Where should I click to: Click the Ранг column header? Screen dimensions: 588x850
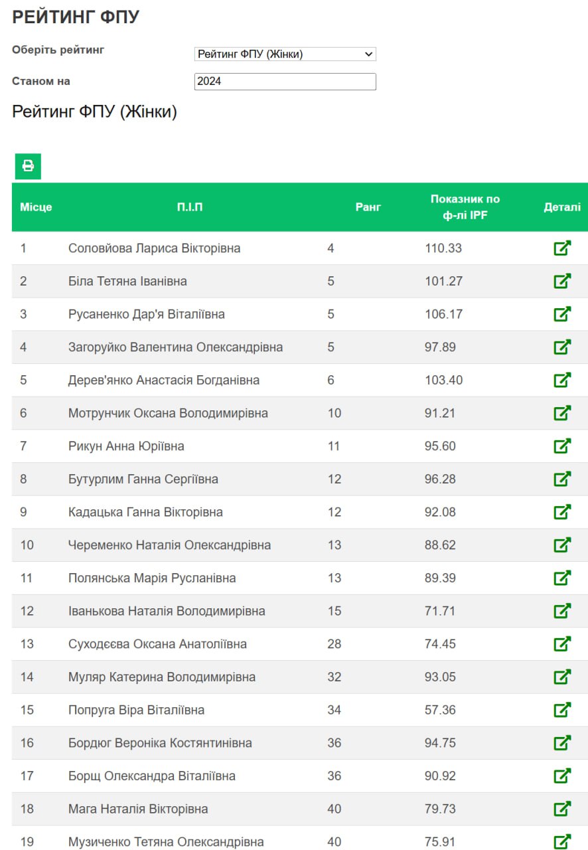[368, 207]
